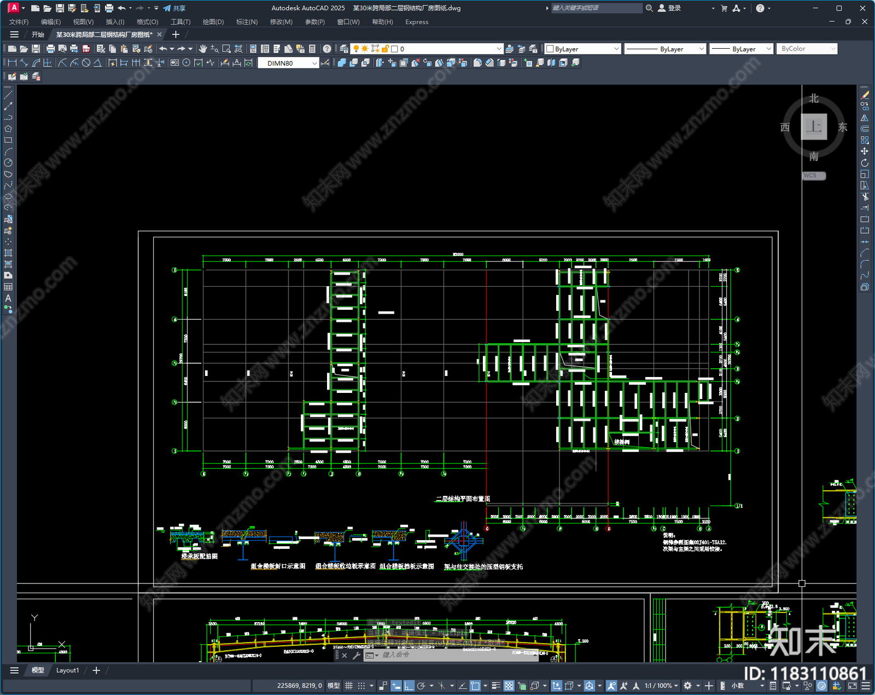Viewport: 875px width, 695px height.
Task: Click the Redo arrow icon
Action: pyautogui.click(x=181, y=49)
